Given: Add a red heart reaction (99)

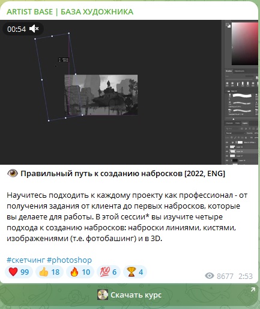Looking at the screenshot, I should tap(19, 272).
